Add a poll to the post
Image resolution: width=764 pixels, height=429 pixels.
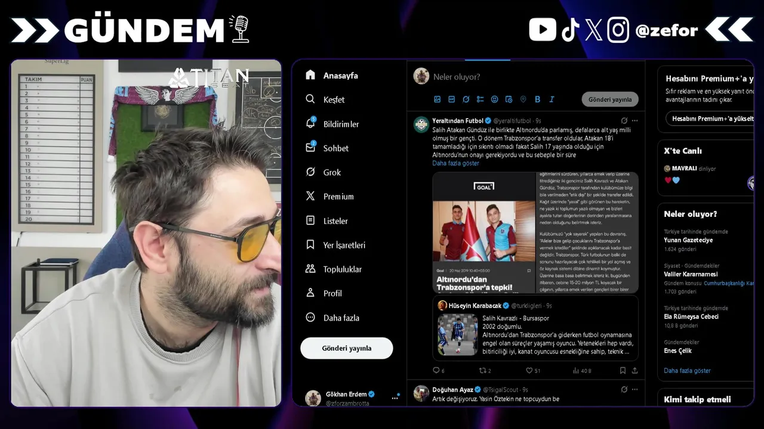pos(480,100)
